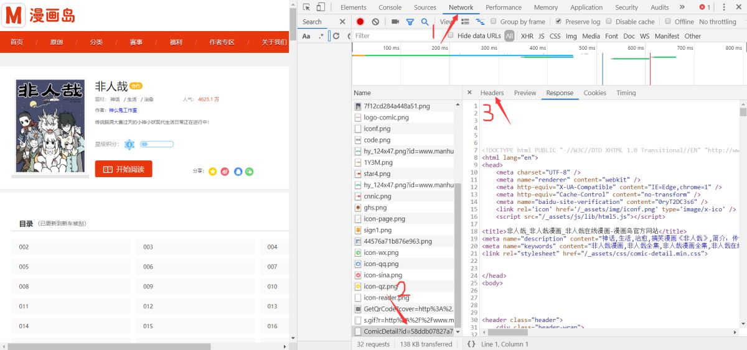The height and width of the screenshot is (350, 747).
Task: Click the Filter text input field
Action: [392, 36]
